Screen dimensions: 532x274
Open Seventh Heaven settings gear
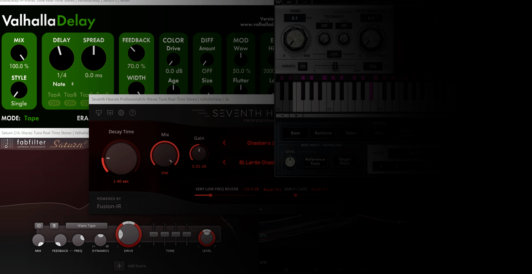[121, 113]
